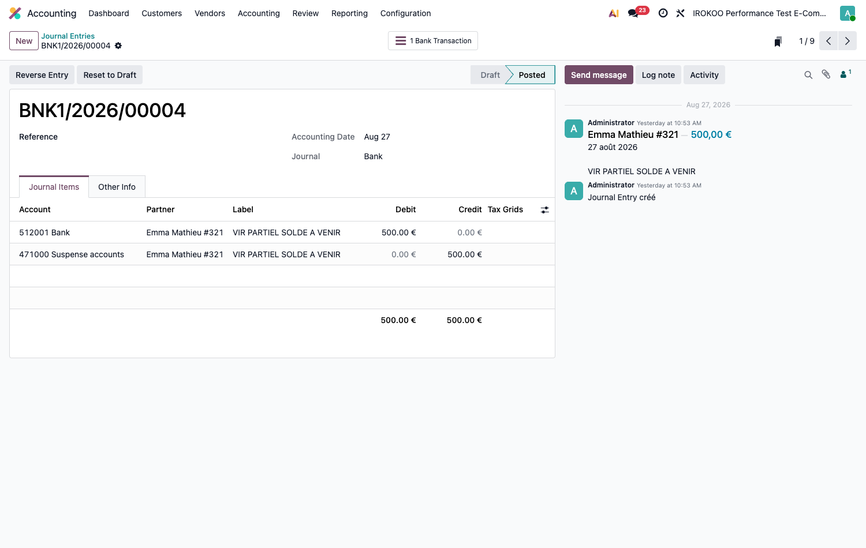This screenshot has height=548, width=866.
Task: Click the New button
Action: 24,41
